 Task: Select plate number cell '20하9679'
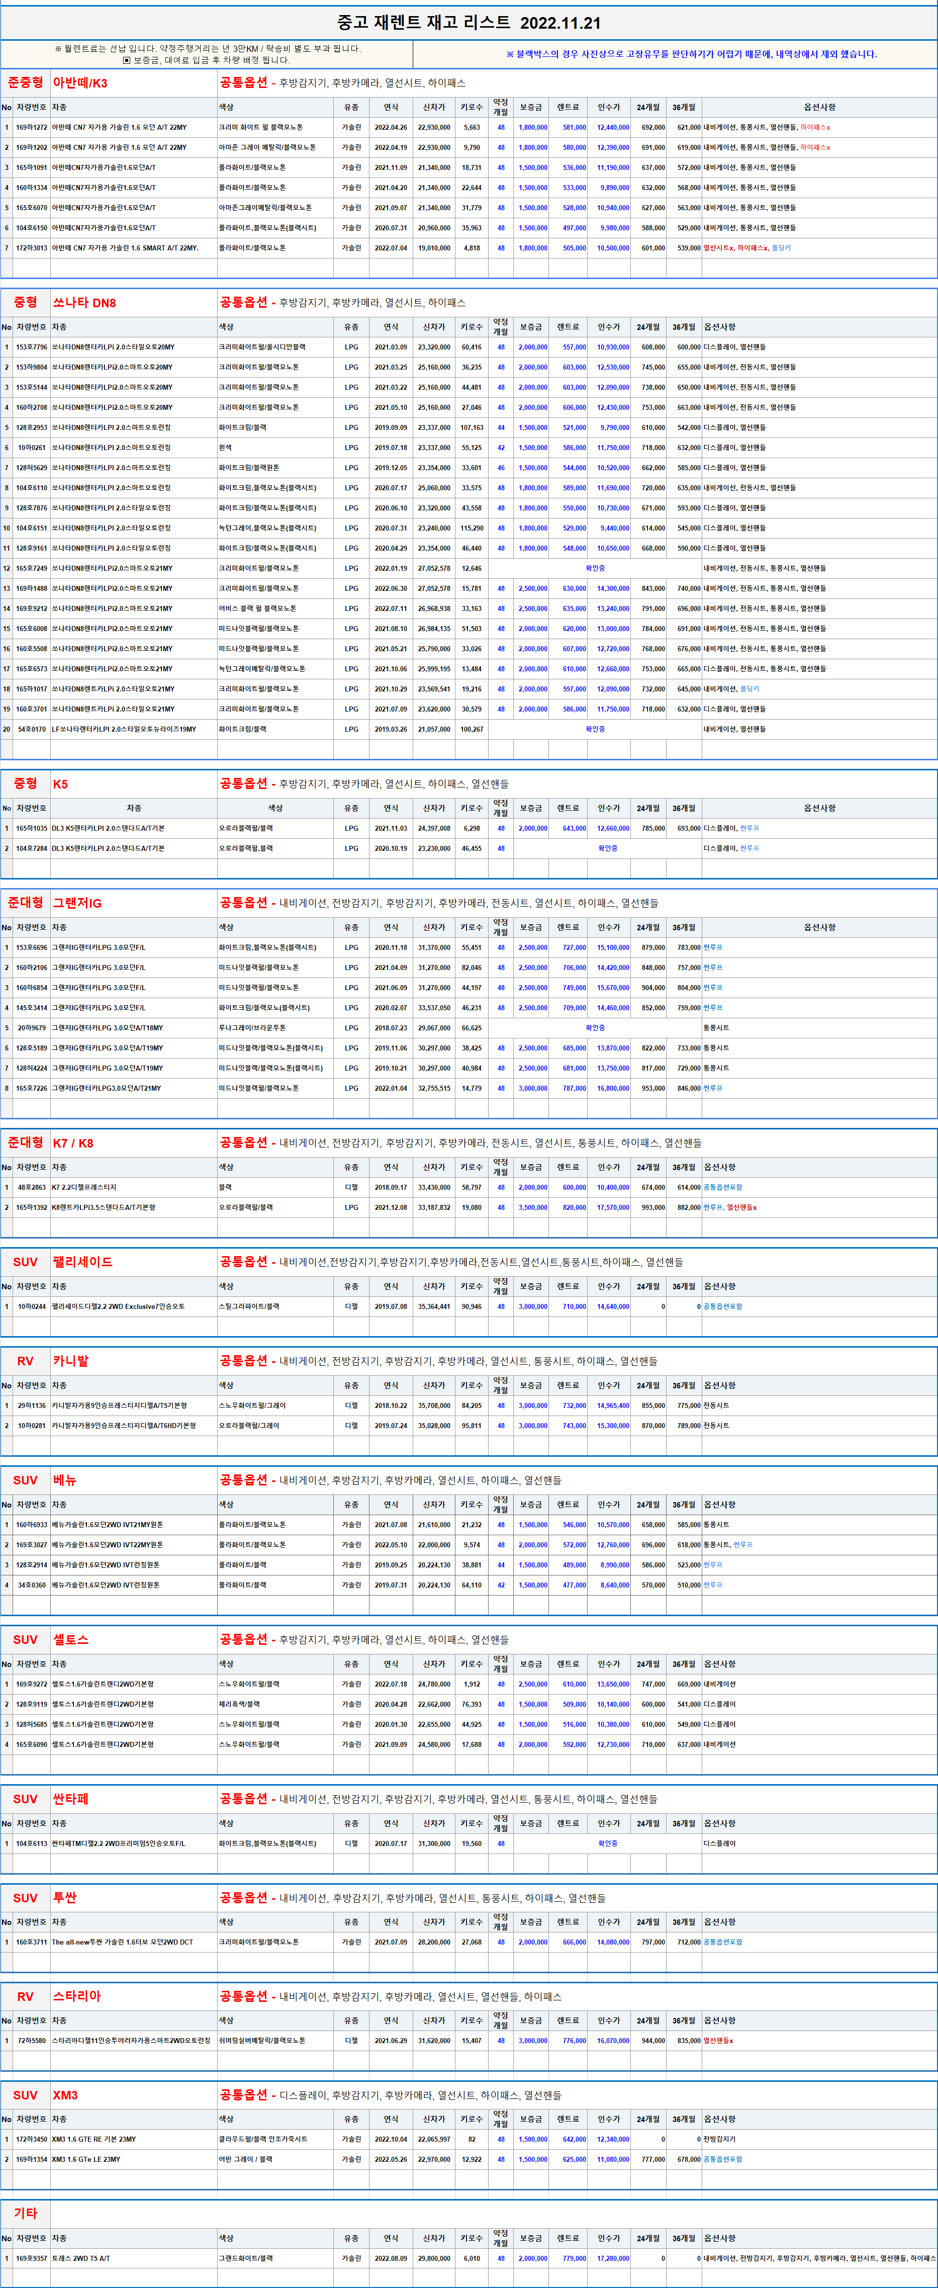tap(31, 1028)
